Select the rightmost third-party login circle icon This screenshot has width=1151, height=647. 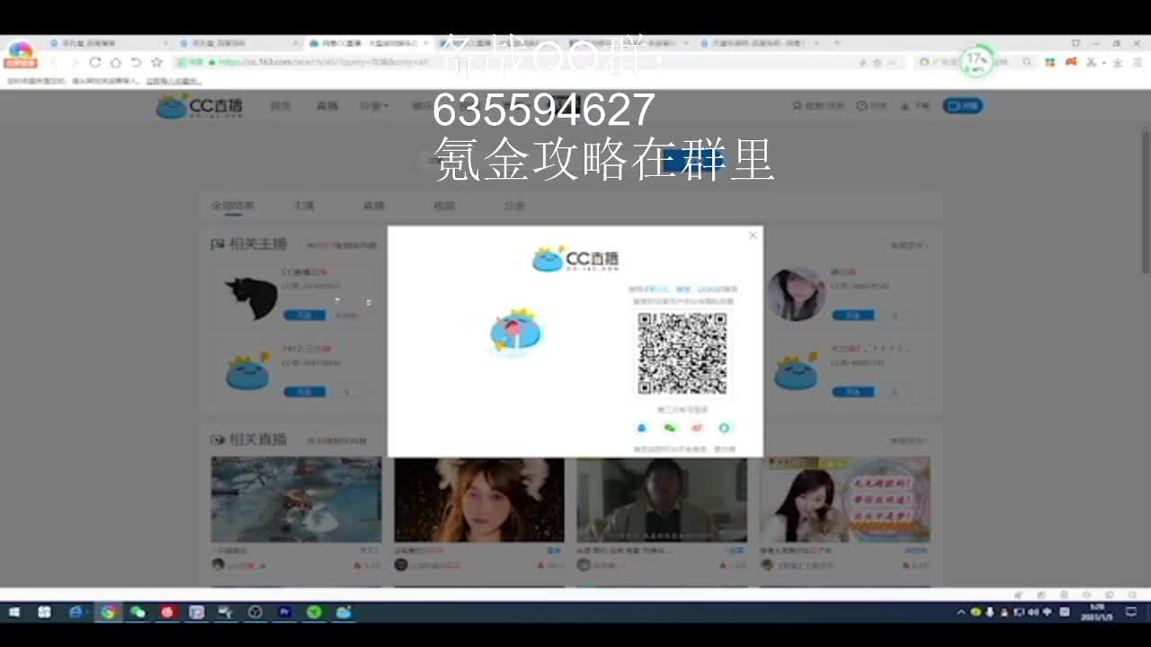click(724, 429)
